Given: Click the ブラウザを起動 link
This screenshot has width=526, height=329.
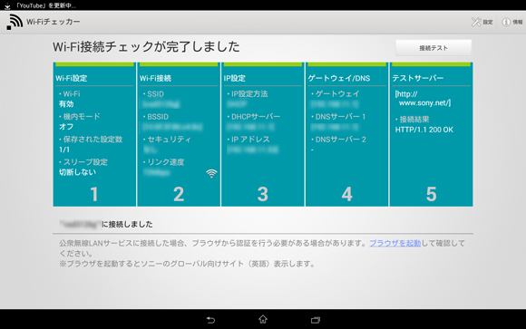Looking at the screenshot, I should point(394,243).
